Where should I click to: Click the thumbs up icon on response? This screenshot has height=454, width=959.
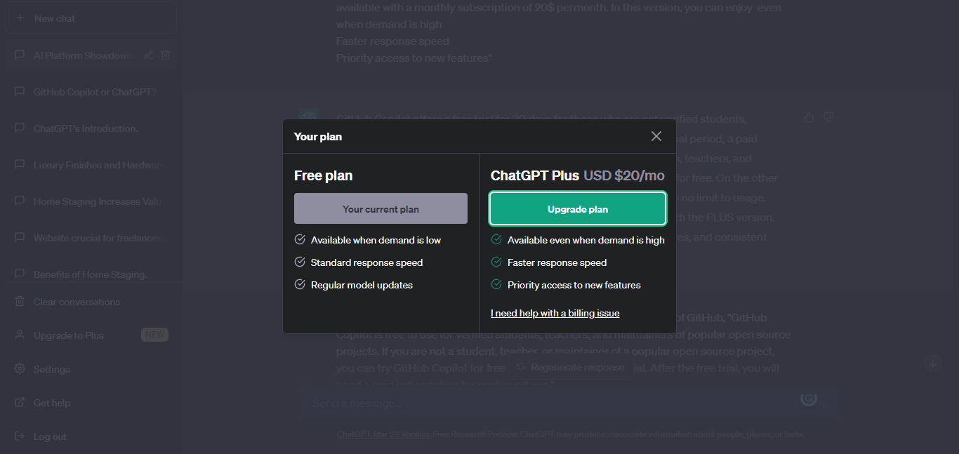click(x=809, y=118)
